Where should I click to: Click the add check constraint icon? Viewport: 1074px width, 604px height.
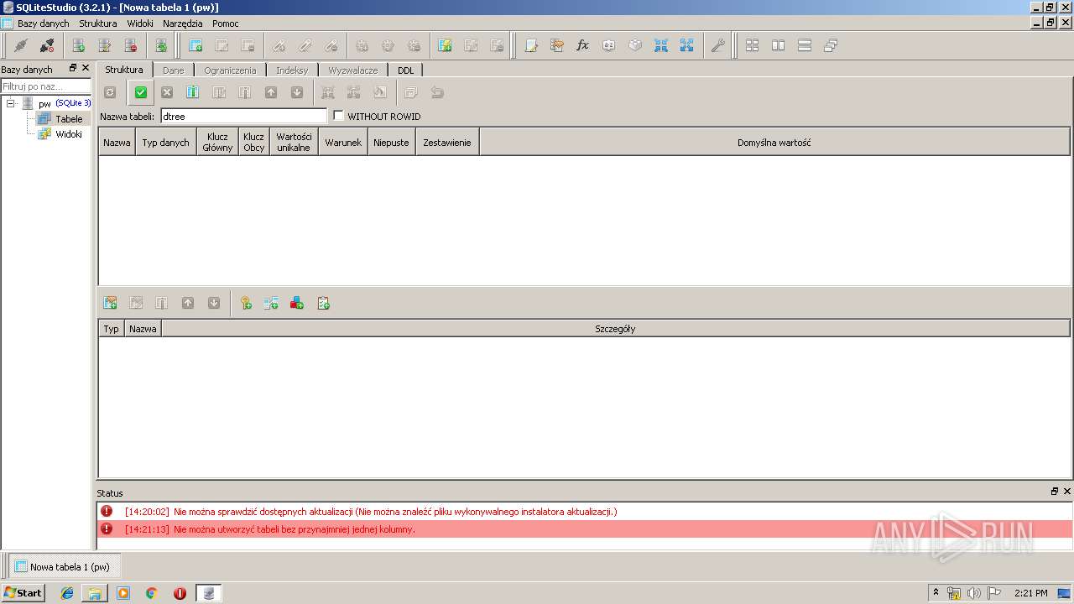[x=323, y=303]
